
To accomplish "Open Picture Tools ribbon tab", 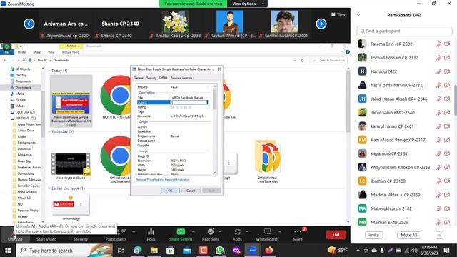I will [x=71, y=52].
